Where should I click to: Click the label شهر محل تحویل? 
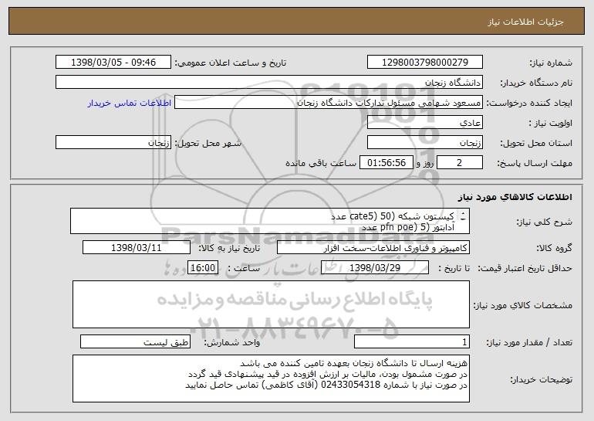pyautogui.click(x=208, y=143)
